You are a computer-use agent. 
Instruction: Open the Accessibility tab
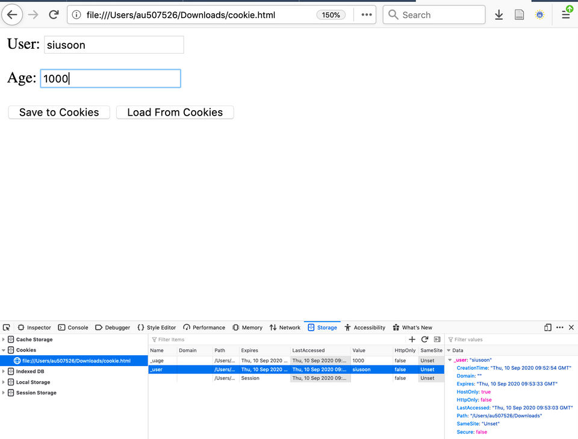click(365, 328)
